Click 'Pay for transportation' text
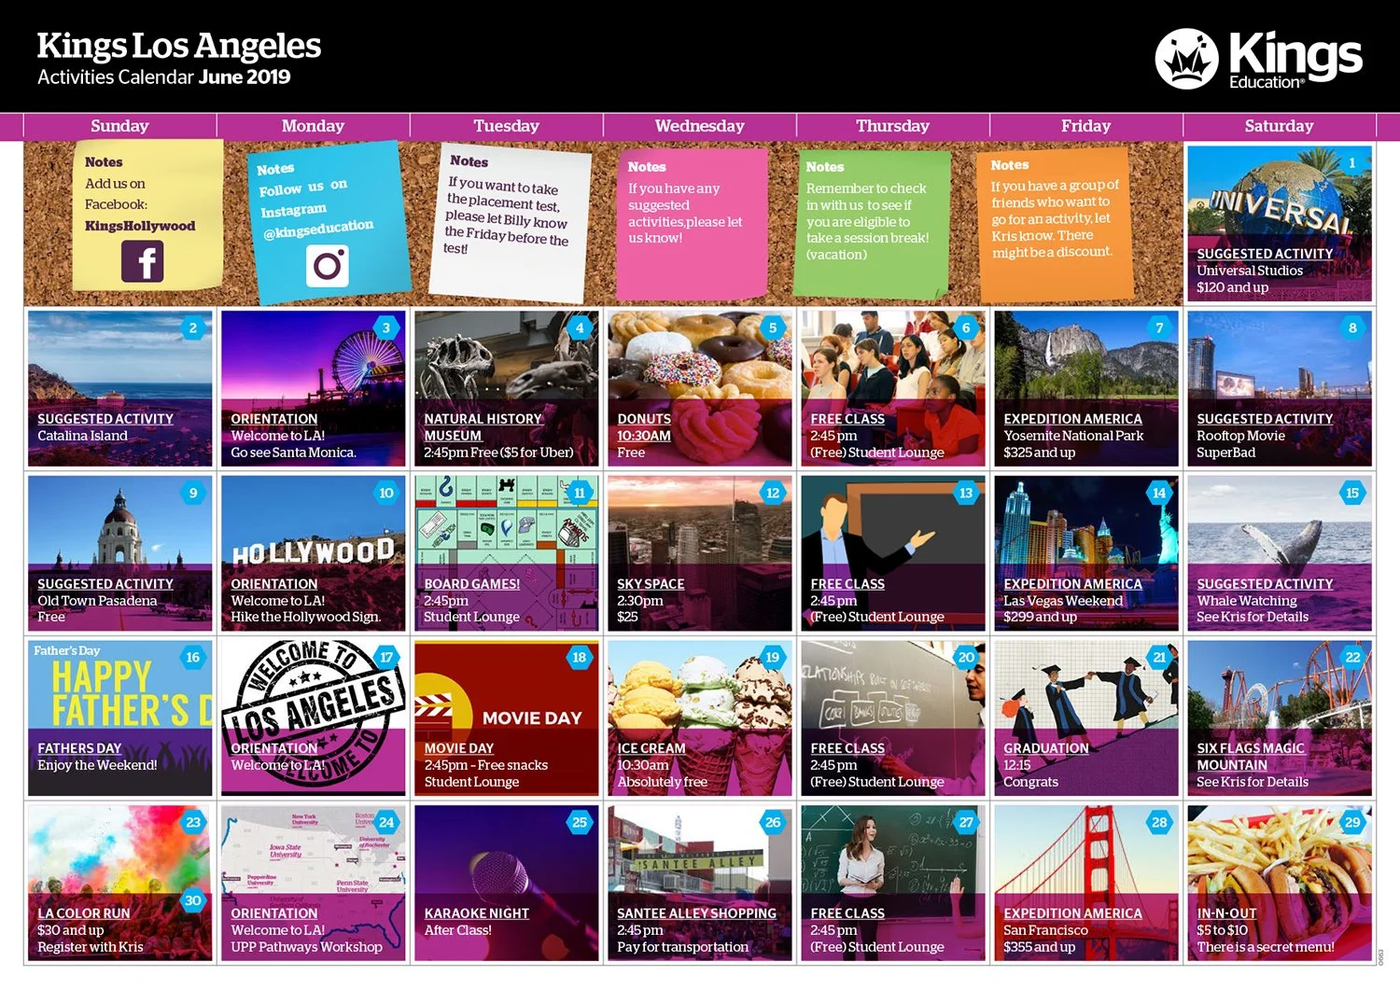This screenshot has height=989, width=1400. [682, 947]
